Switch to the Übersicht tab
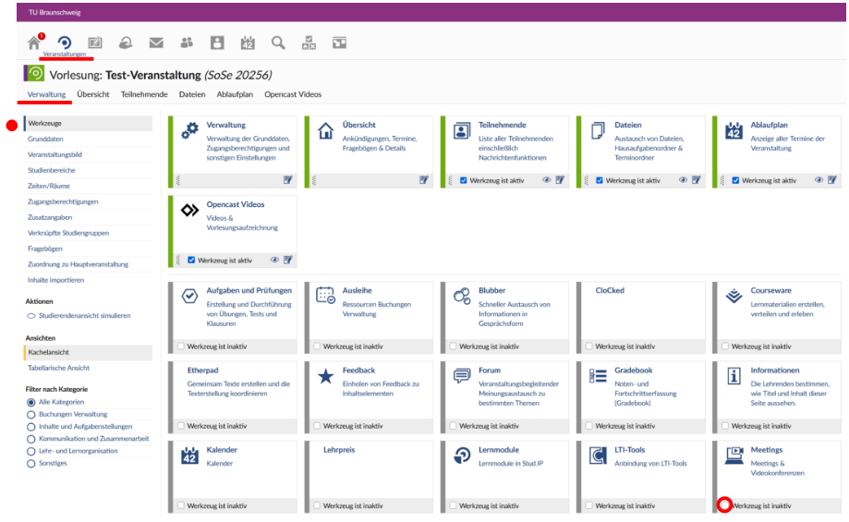The width and height of the screenshot is (849, 522). (93, 94)
